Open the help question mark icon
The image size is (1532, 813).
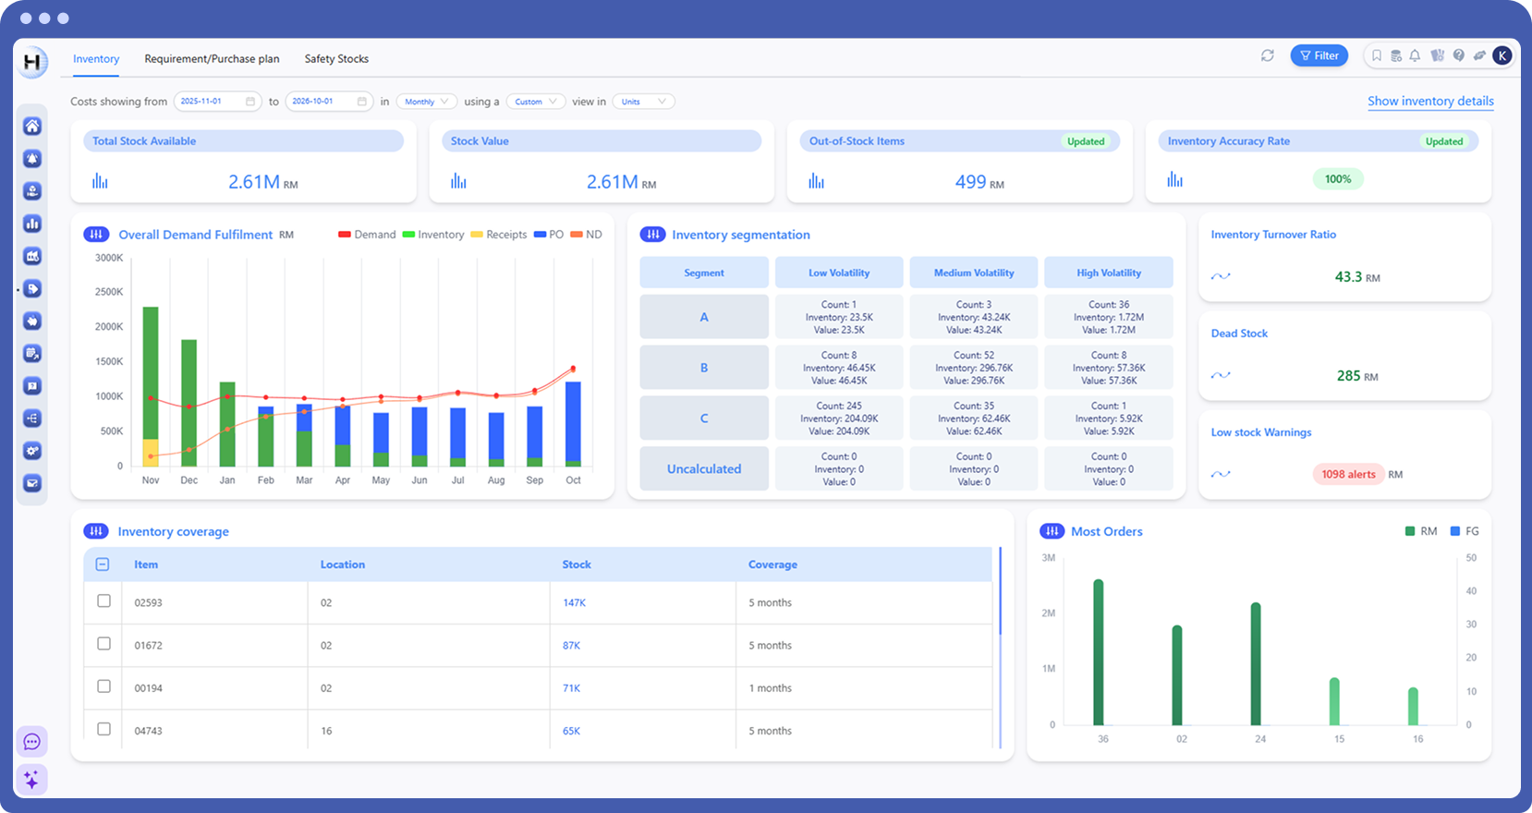pyautogui.click(x=1458, y=55)
